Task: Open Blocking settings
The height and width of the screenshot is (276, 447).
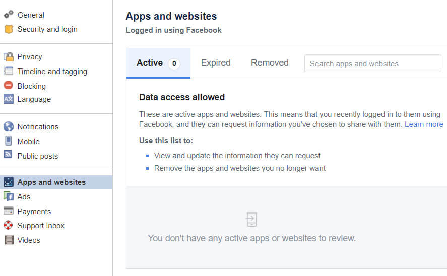Action: click(32, 86)
